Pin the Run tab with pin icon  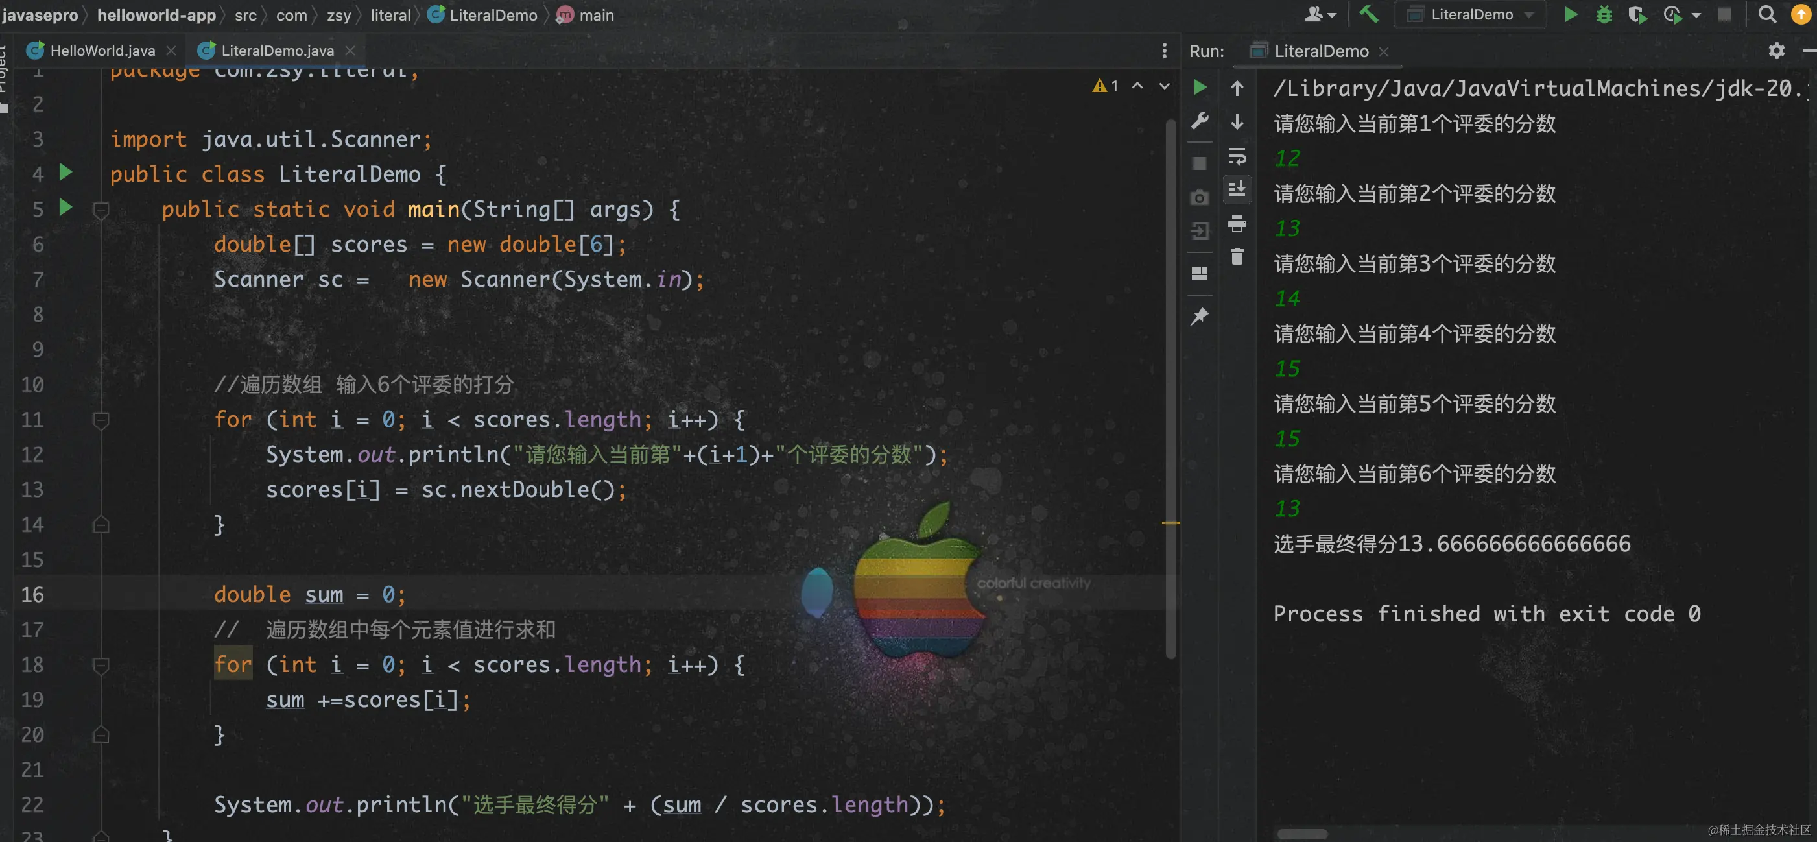pyautogui.click(x=1199, y=316)
